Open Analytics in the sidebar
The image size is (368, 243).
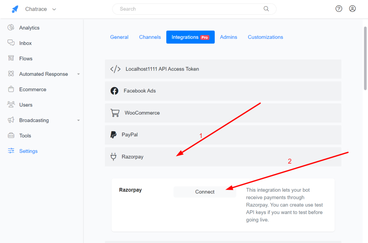[29, 28]
